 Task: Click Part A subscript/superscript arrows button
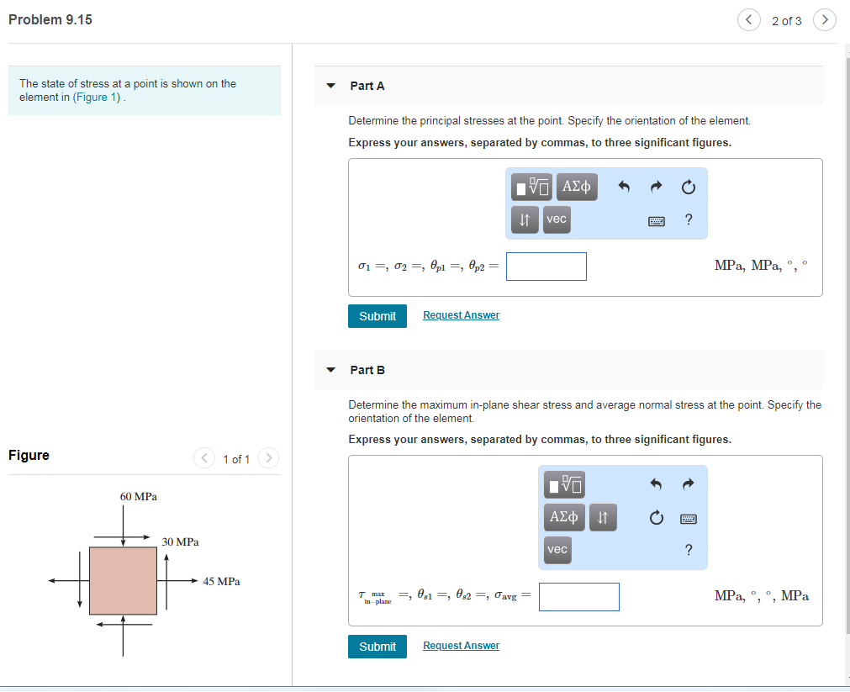(x=525, y=219)
